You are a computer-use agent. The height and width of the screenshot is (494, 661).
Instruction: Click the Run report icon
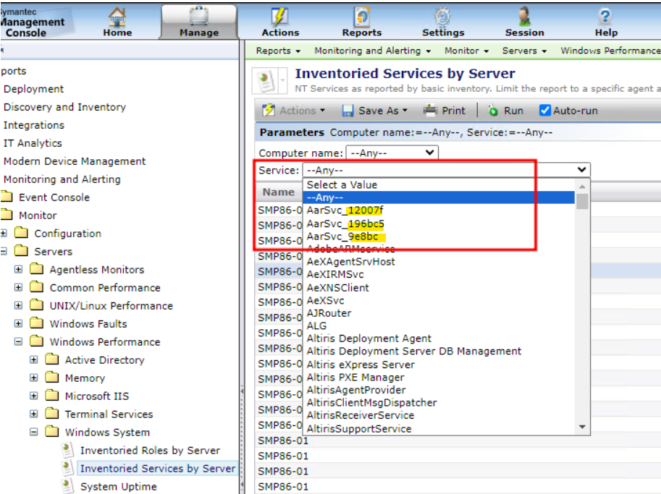pos(492,111)
